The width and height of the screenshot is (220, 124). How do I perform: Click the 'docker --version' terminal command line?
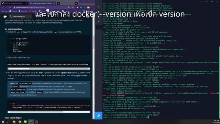click(x=126, y=117)
